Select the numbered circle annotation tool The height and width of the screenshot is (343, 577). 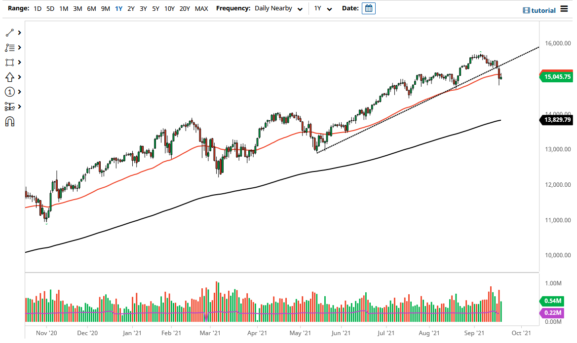pos(9,92)
